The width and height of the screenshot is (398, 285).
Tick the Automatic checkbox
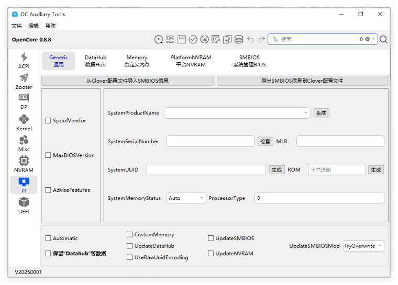(x=48, y=238)
